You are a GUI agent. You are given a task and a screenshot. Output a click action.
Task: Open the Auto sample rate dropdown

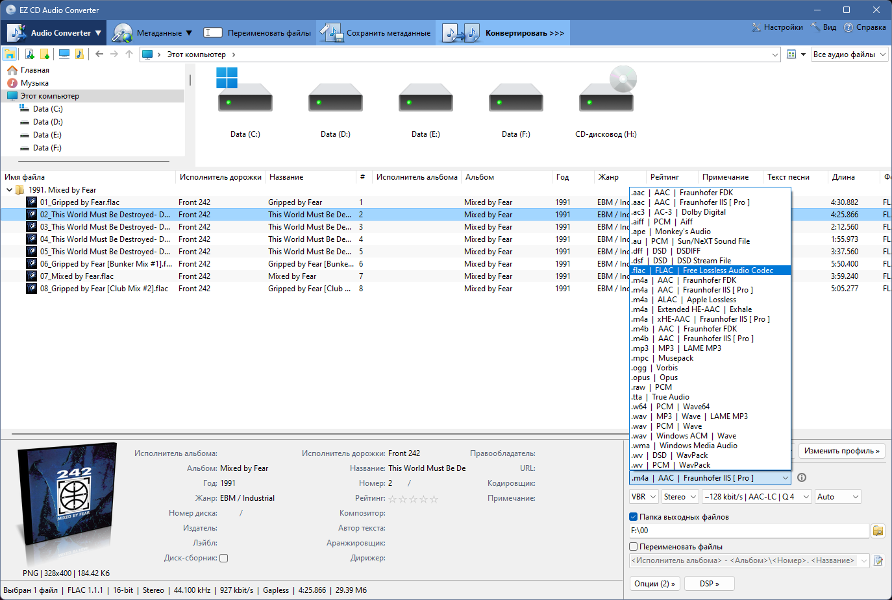click(x=838, y=497)
